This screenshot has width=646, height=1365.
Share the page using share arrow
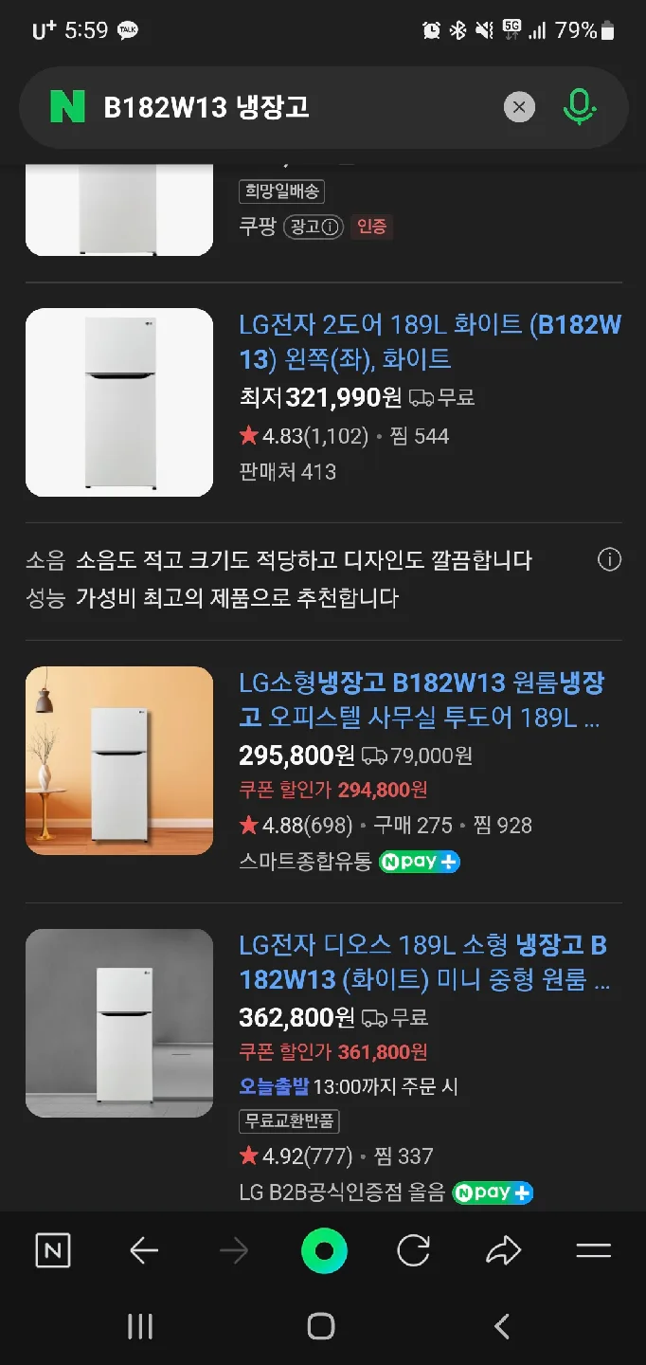click(x=503, y=1251)
